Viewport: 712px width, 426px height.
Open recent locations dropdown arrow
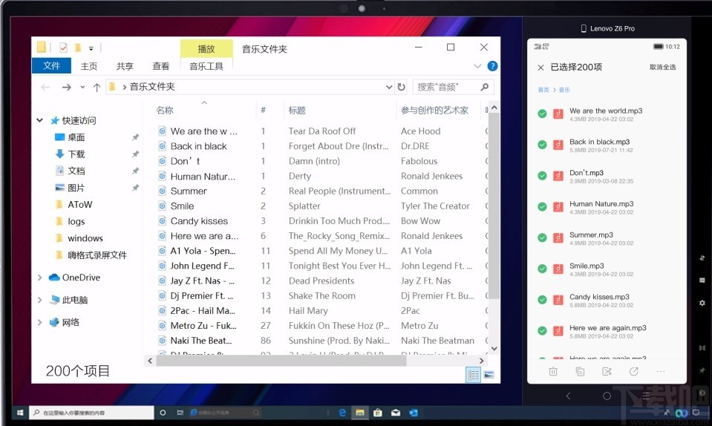(82, 87)
